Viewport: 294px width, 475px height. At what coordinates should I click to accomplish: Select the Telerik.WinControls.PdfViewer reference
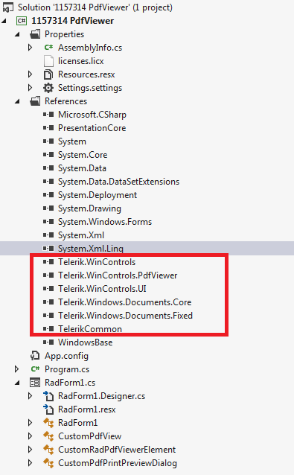pyautogui.click(x=118, y=275)
